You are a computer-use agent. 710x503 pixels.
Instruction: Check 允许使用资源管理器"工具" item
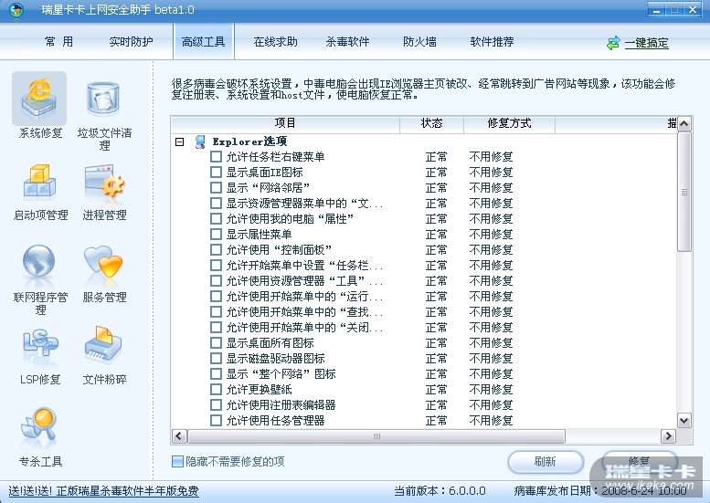click(216, 281)
